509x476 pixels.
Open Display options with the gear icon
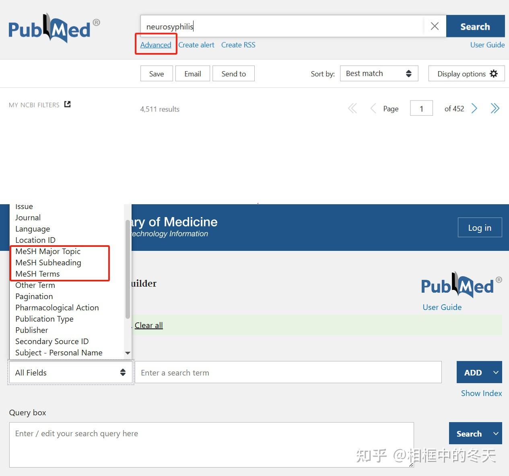click(x=466, y=74)
